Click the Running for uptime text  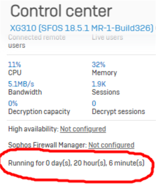[x=76, y=163]
